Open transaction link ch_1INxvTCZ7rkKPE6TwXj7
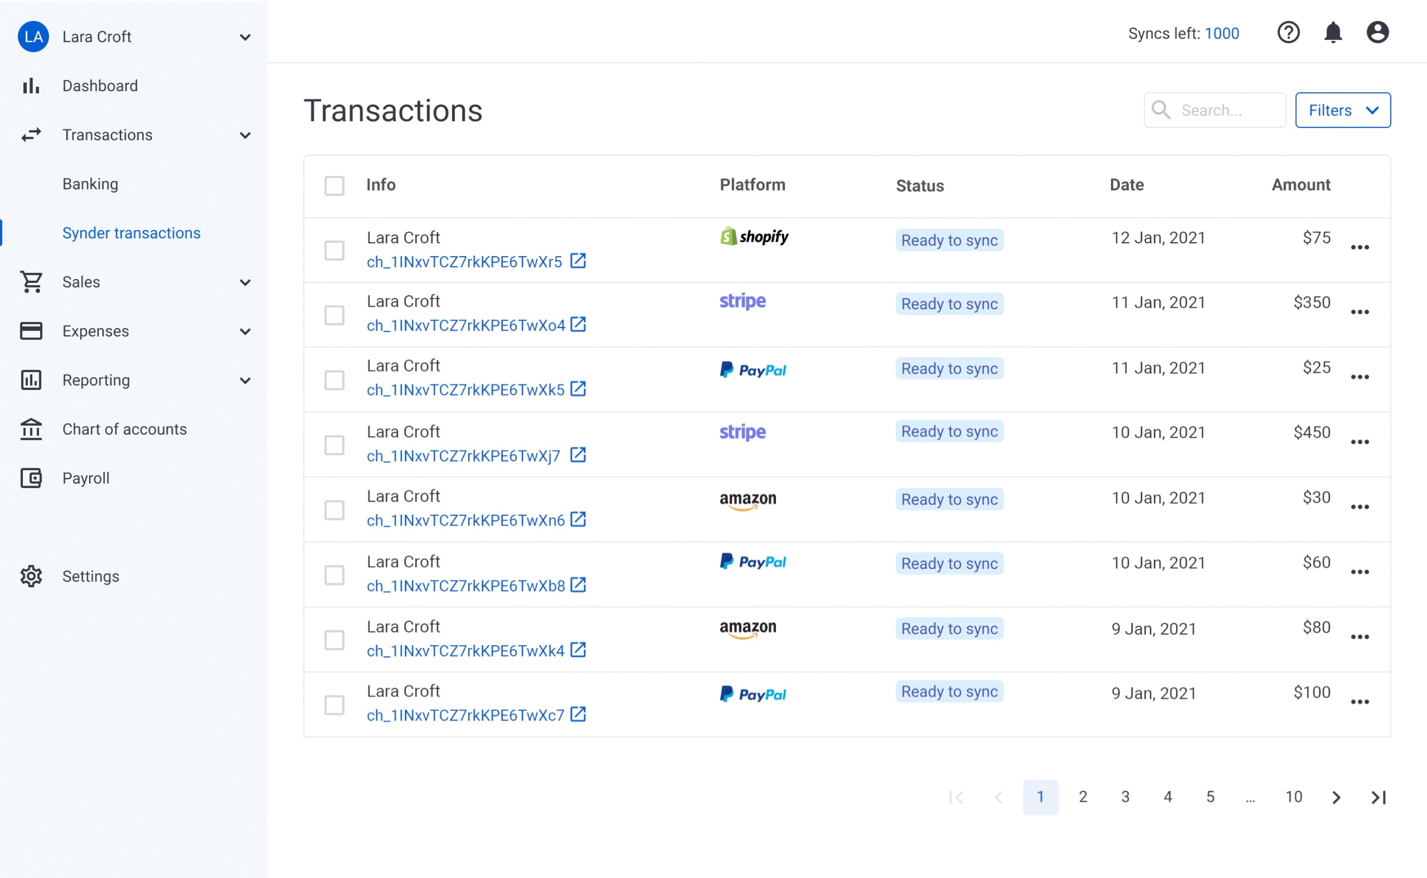Viewport: 1427px width, 878px height. pyautogui.click(x=463, y=456)
